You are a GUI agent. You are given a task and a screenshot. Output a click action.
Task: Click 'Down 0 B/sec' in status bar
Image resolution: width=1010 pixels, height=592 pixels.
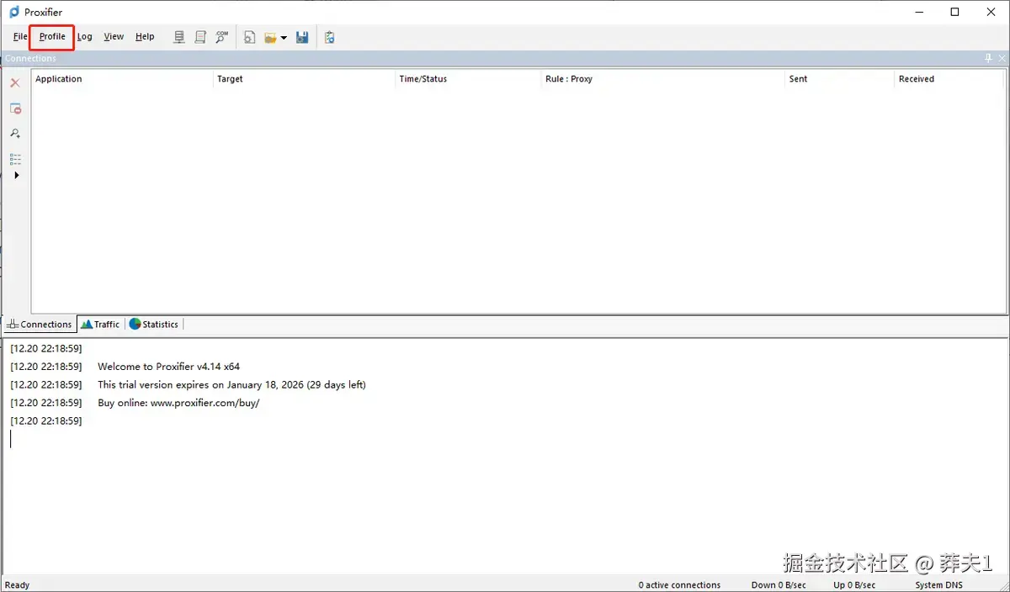[x=779, y=585]
